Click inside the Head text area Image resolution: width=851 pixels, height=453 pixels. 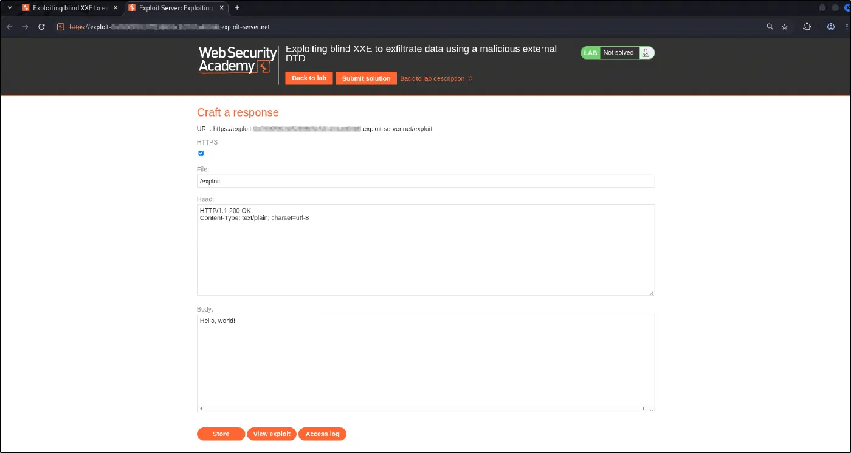point(425,250)
